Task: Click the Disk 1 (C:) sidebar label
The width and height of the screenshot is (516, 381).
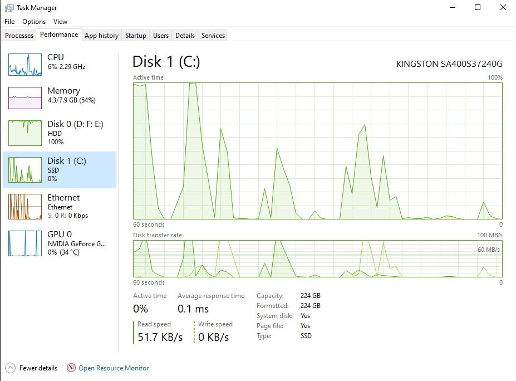Action: (67, 160)
